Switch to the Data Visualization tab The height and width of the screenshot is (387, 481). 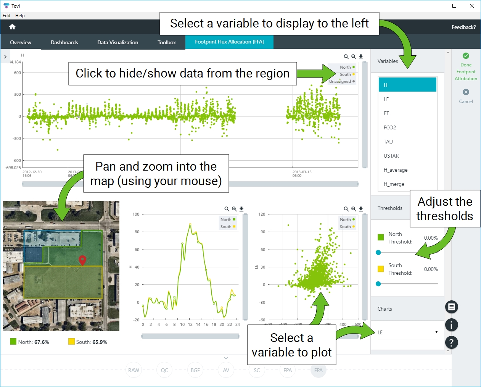[x=117, y=42]
